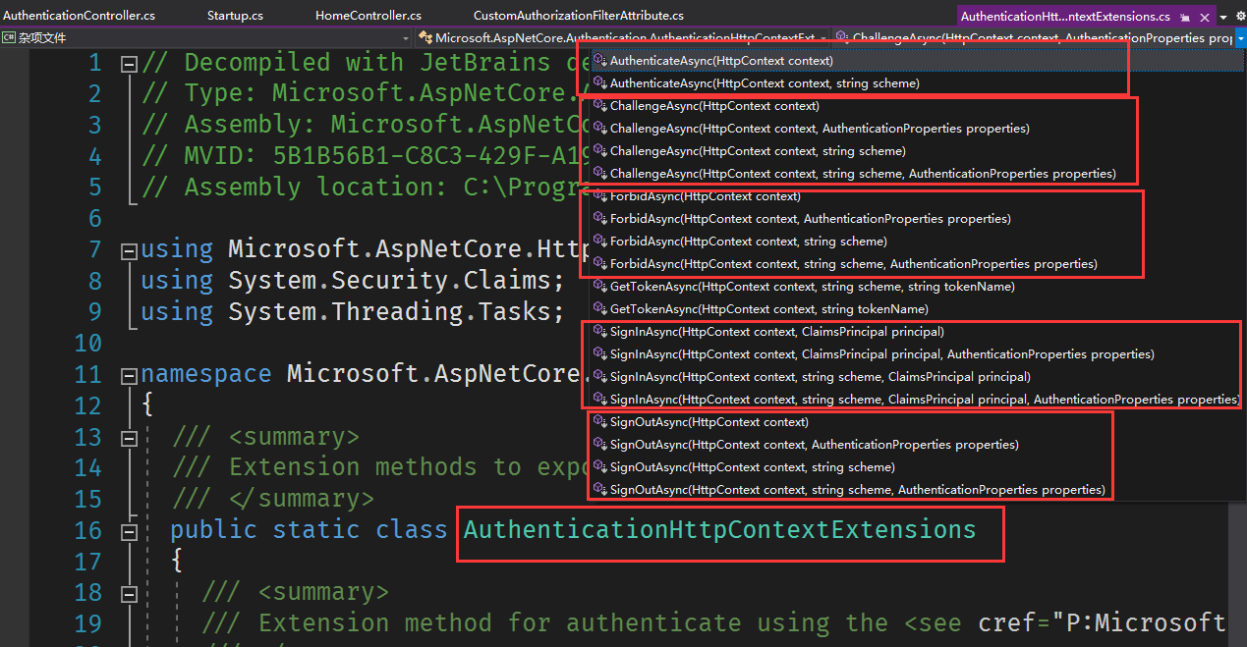The width and height of the screenshot is (1247, 647).
Task: Open the Microsoft.AspNetCore type navigation dropdown
Action: pyautogui.click(x=823, y=38)
